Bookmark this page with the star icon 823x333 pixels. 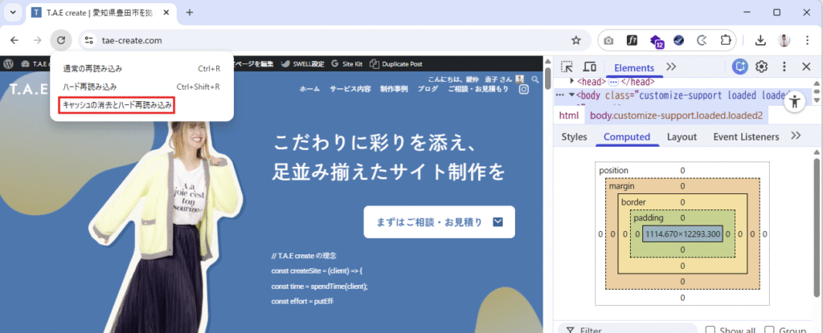click(x=575, y=40)
